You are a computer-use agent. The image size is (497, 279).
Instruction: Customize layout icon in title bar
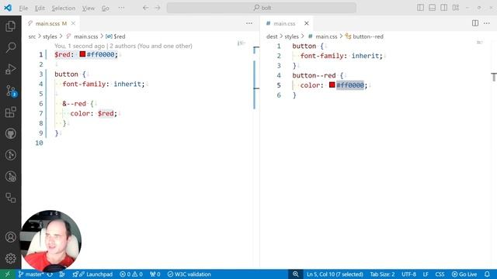click(x=456, y=8)
